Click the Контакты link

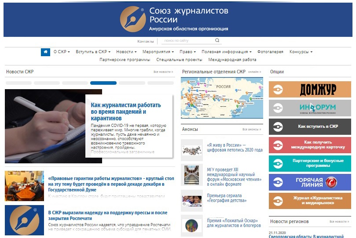(x=146, y=41)
